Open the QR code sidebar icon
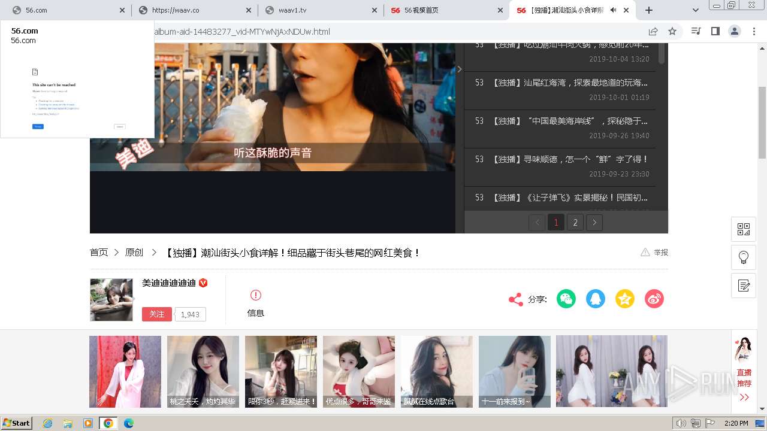 pyautogui.click(x=744, y=229)
